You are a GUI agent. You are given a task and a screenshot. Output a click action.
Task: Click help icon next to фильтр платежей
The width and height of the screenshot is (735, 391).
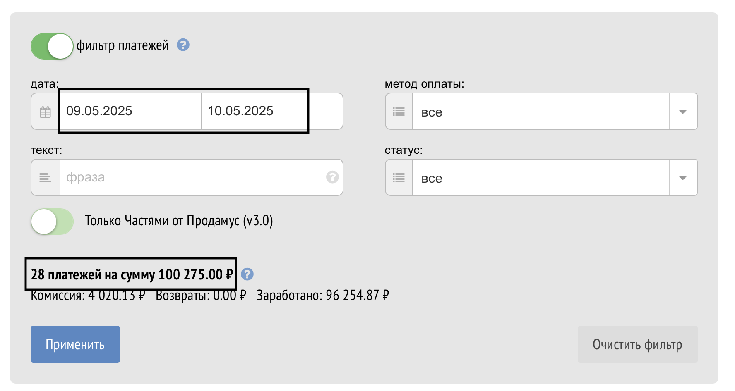[183, 45]
